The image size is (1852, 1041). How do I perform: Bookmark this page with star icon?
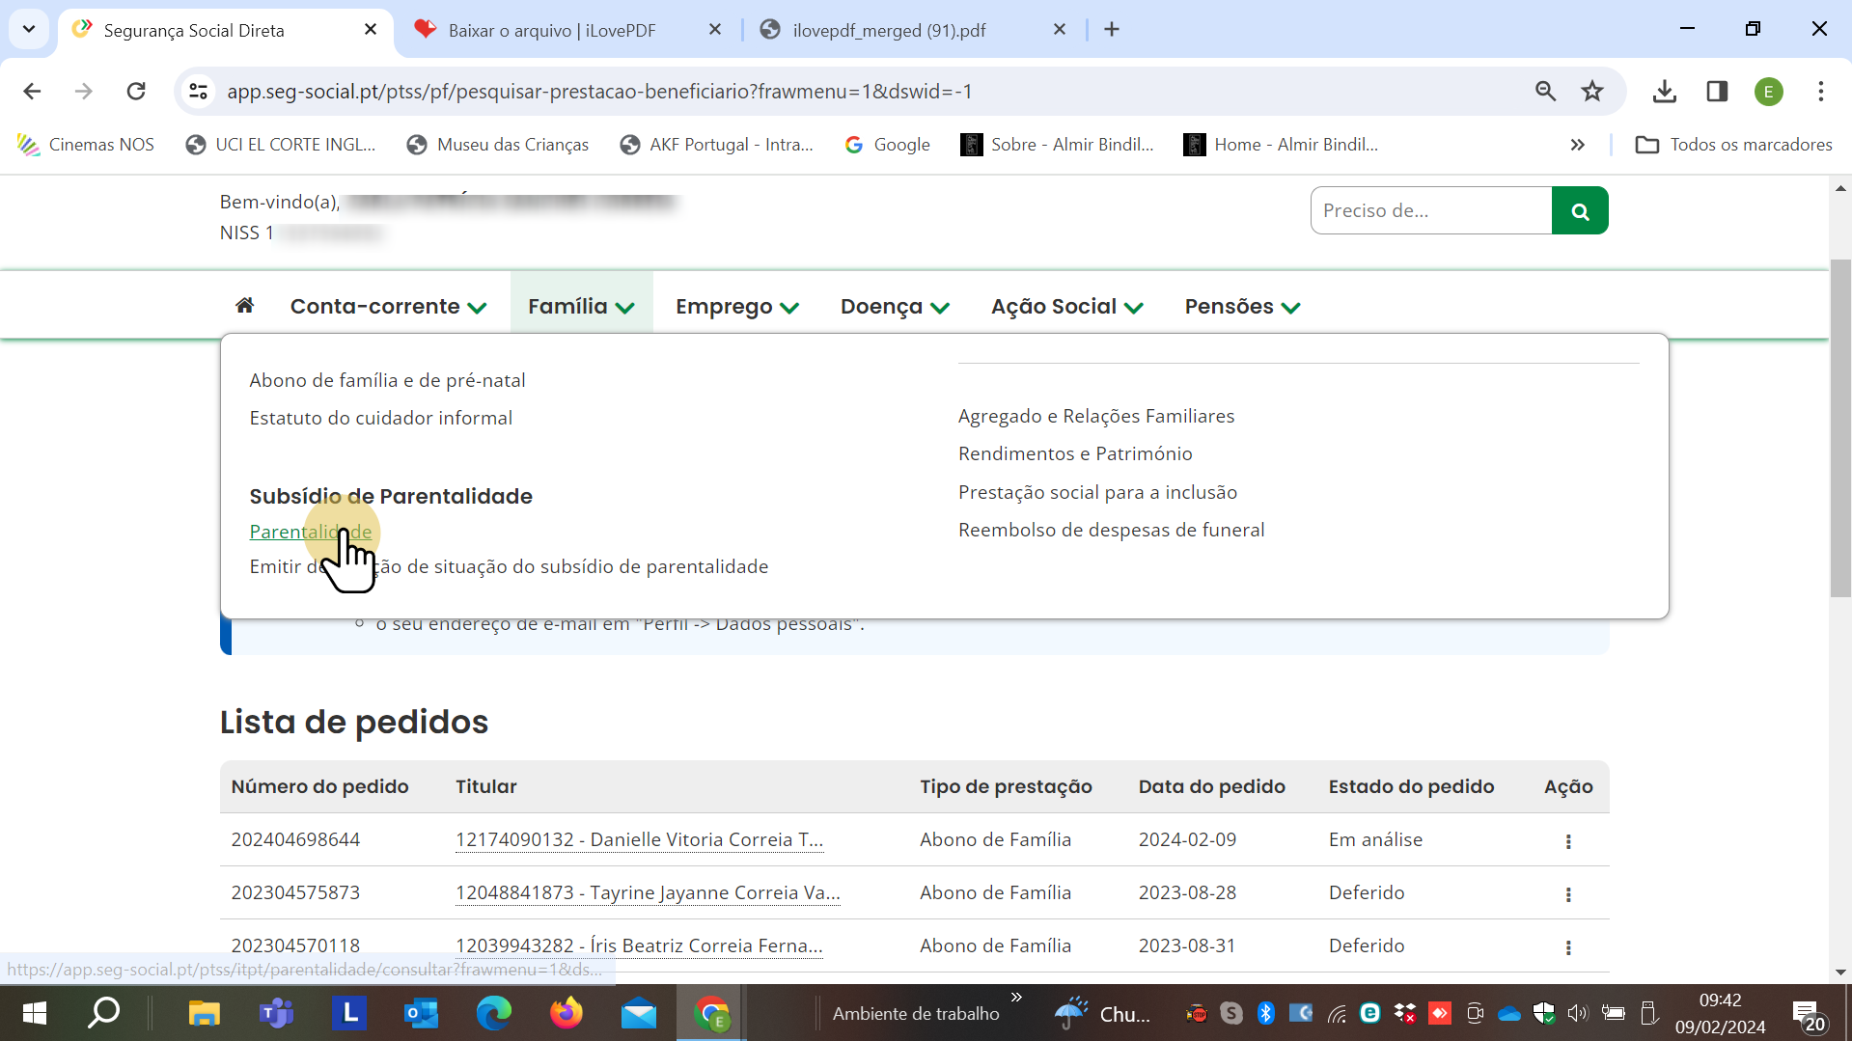point(1591,92)
